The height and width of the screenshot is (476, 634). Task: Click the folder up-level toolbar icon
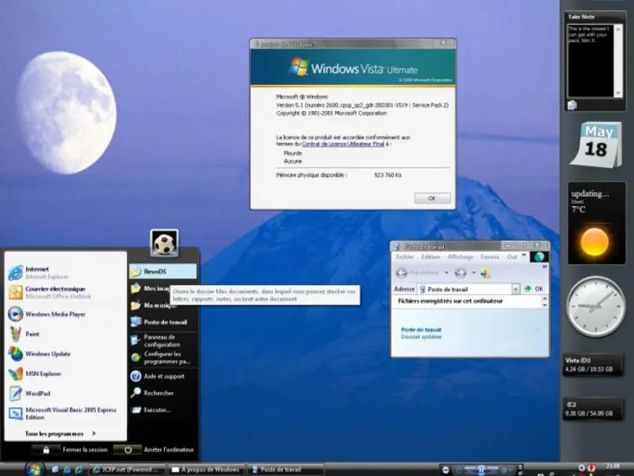(x=486, y=274)
